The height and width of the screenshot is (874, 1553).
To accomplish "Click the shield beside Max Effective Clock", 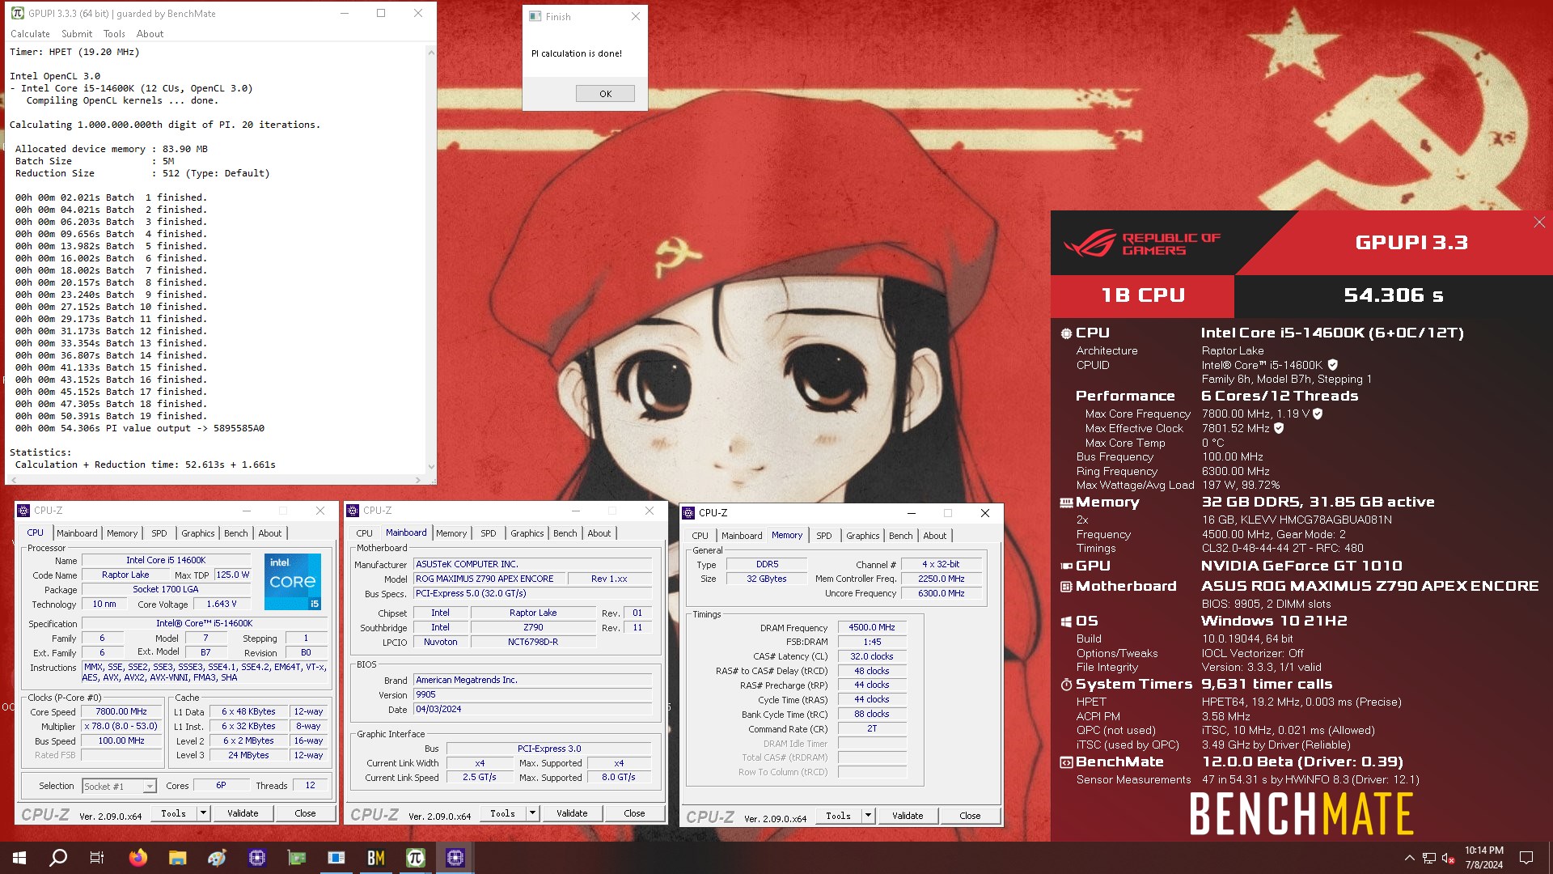I will pos(1279,428).
